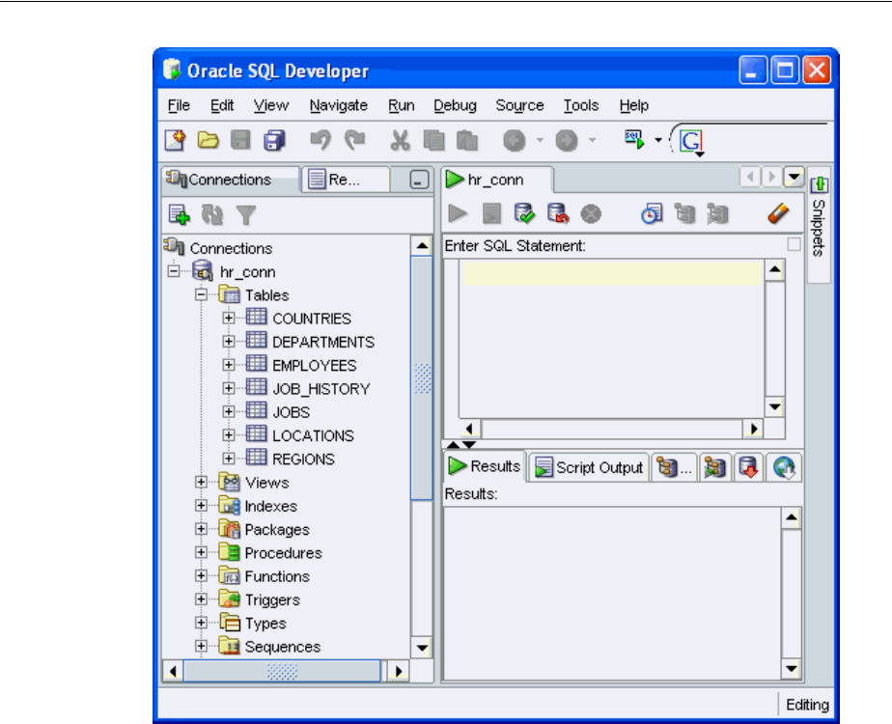The image size is (892, 724).
Task: Open the Debug menu
Action: (455, 105)
